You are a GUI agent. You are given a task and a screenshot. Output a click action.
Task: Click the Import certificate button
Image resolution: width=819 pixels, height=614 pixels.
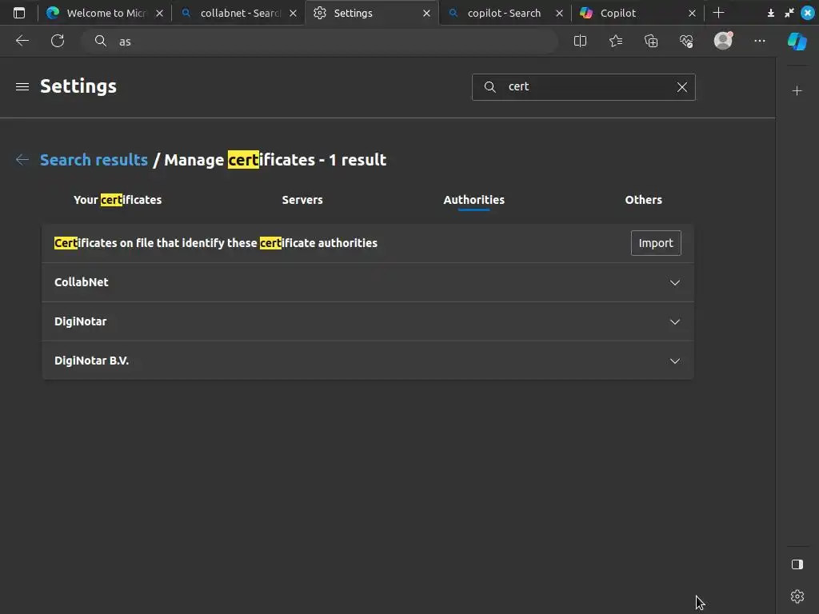click(x=656, y=243)
